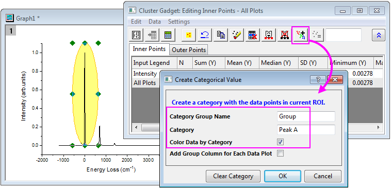391x188 pixels.
Task: Click the Create Categorical Value dialog title icon
Action: [x=168, y=79]
